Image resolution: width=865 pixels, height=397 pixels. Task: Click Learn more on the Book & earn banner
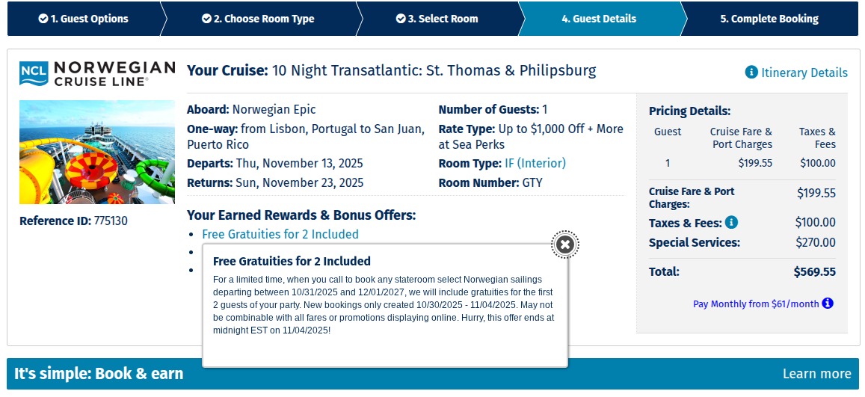coord(816,374)
